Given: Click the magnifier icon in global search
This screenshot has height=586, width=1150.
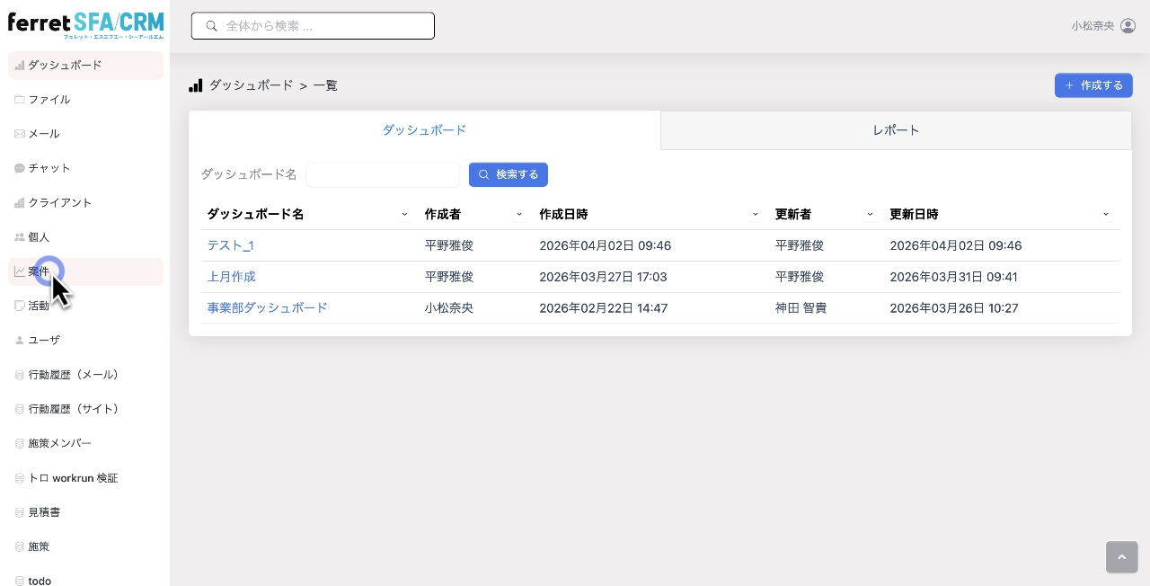Looking at the screenshot, I should [x=212, y=26].
